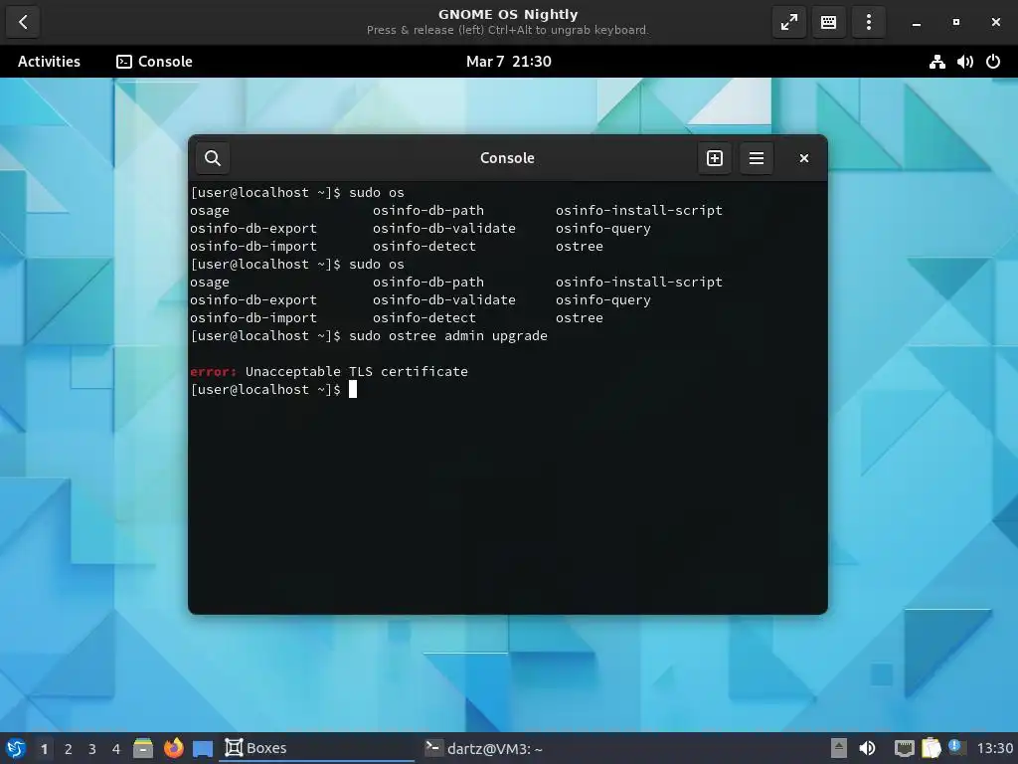The image size is (1018, 764).
Task: Open keyboard shortcuts menu in Boxes header
Action: click(x=828, y=22)
